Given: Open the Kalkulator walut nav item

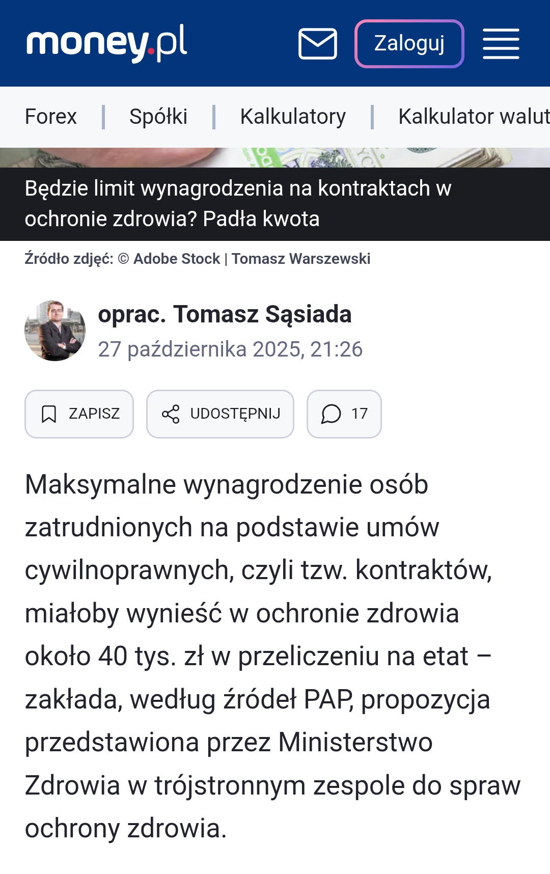Looking at the screenshot, I should pyautogui.click(x=474, y=117).
